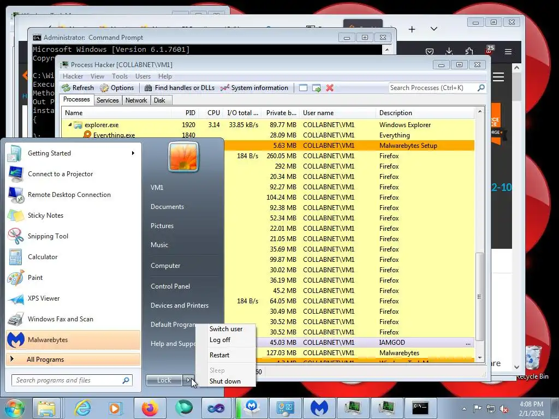The width and height of the screenshot is (559, 419).
Task: Expand the Getting Started submenu arrow
Action: (x=133, y=153)
